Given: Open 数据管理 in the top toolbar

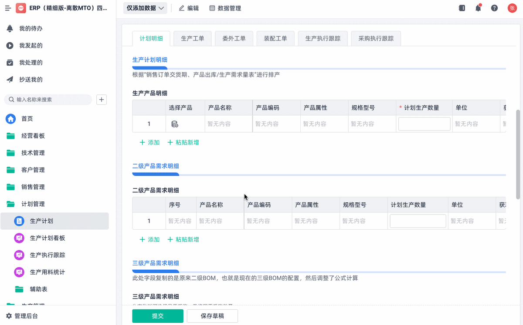Looking at the screenshot, I should point(225,8).
